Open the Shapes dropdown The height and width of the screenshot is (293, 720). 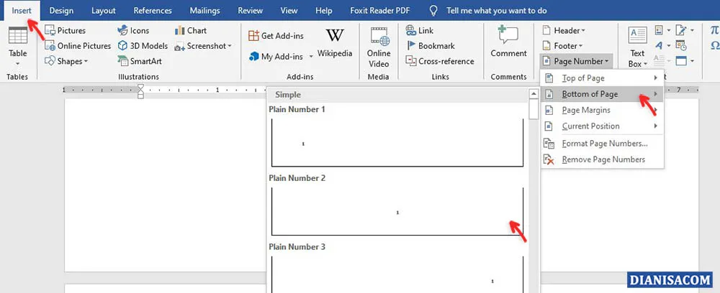[x=66, y=61]
